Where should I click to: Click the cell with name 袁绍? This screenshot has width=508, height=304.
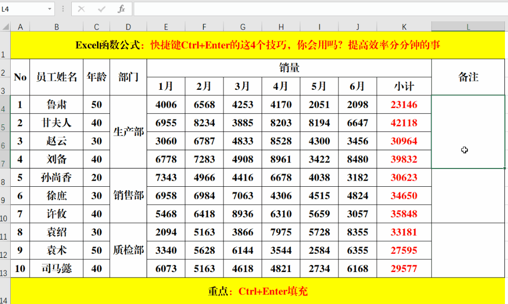pos(57,232)
